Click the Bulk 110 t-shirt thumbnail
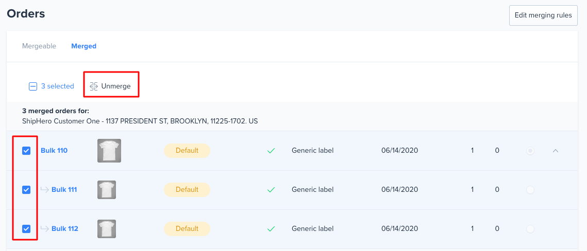Viewport: 587px width, 251px height. tap(109, 151)
